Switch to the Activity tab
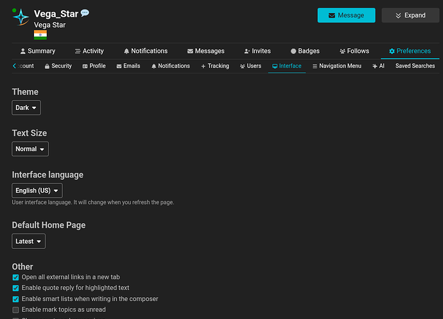 89,51
